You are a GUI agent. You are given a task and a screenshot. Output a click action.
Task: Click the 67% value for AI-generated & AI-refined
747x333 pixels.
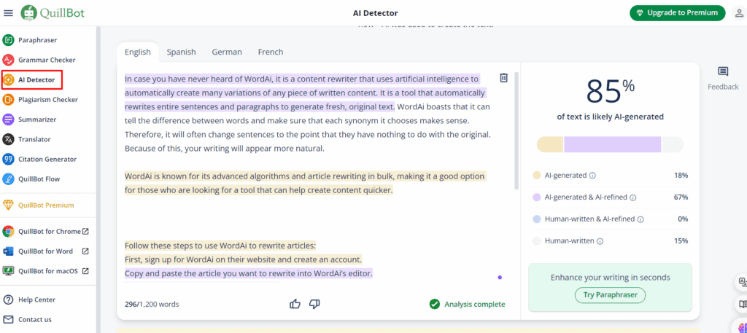coord(681,197)
